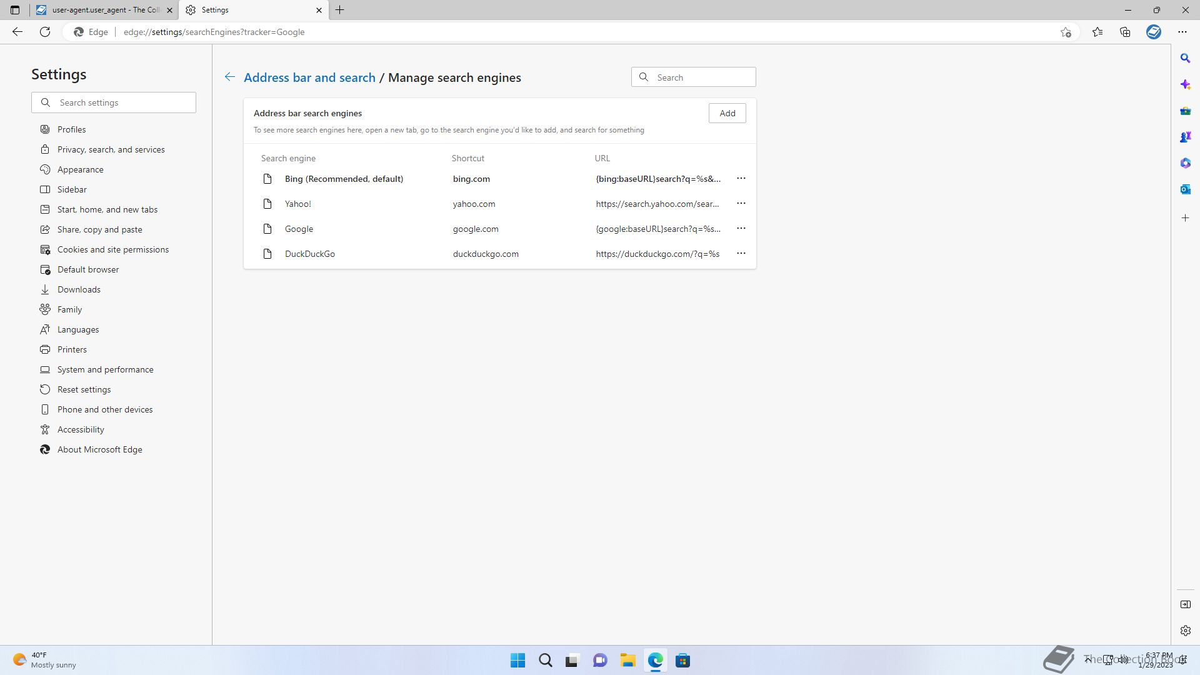
Task: Open System and performance
Action: (x=105, y=369)
